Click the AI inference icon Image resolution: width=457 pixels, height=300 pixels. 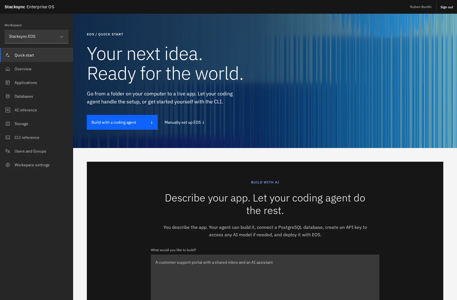click(8, 110)
